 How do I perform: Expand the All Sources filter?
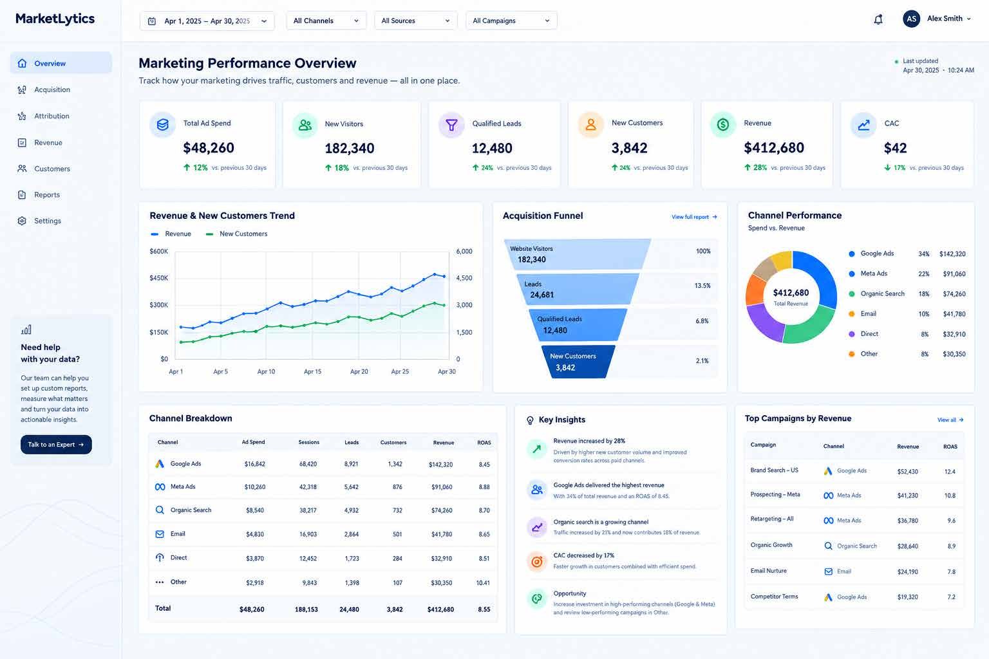click(416, 21)
